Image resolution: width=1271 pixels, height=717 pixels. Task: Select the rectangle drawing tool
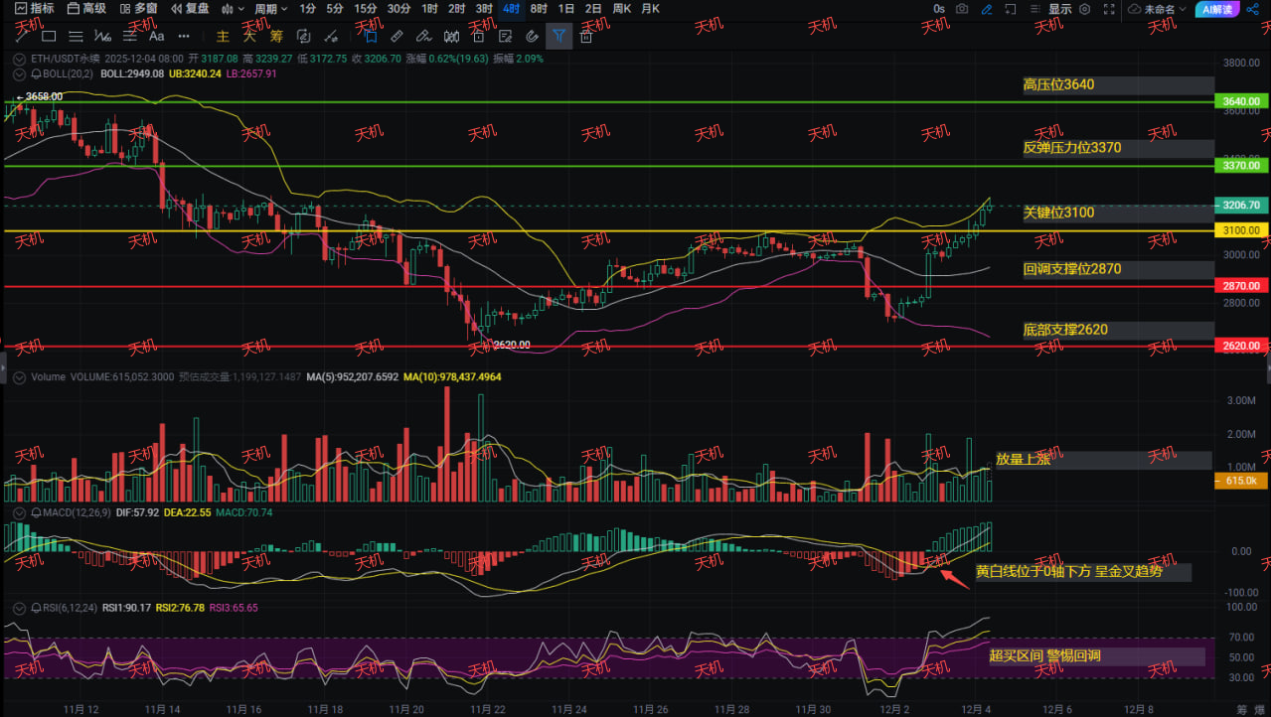pos(49,36)
